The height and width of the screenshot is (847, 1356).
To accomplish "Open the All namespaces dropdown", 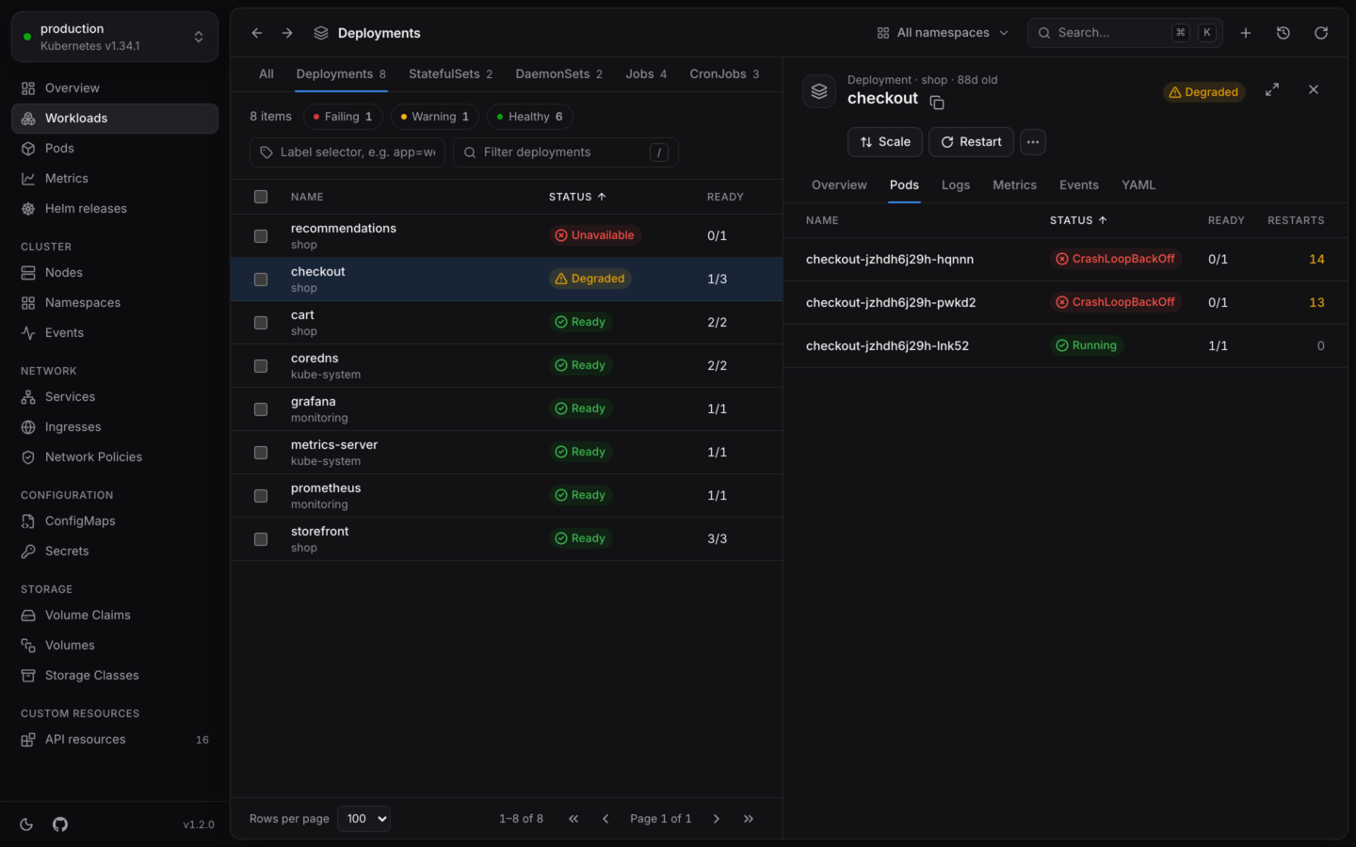I will pos(943,33).
